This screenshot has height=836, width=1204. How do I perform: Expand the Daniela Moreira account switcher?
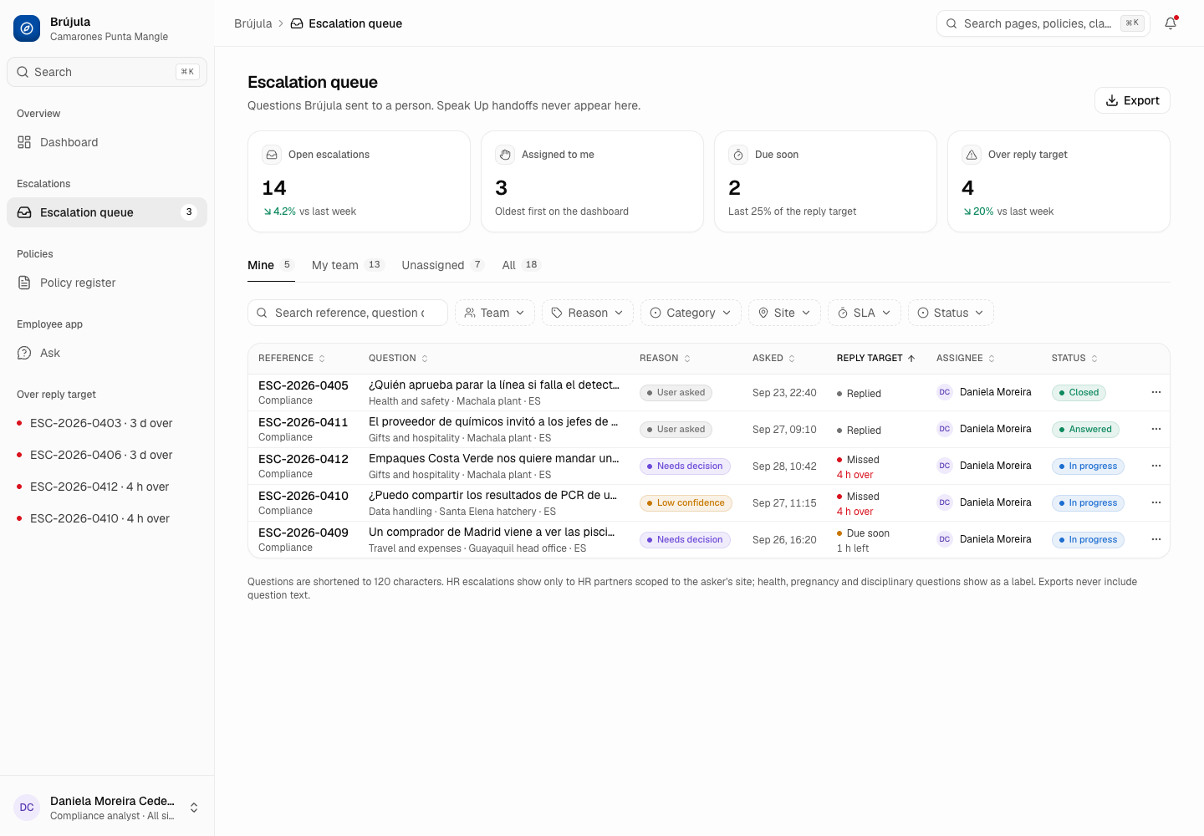point(107,808)
